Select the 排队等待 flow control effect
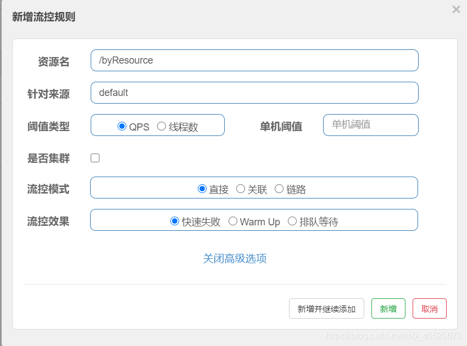Image resolution: width=467 pixels, height=346 pixels. [292, 221]
